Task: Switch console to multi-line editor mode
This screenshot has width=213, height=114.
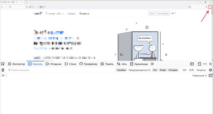Action: coord(210,76)
